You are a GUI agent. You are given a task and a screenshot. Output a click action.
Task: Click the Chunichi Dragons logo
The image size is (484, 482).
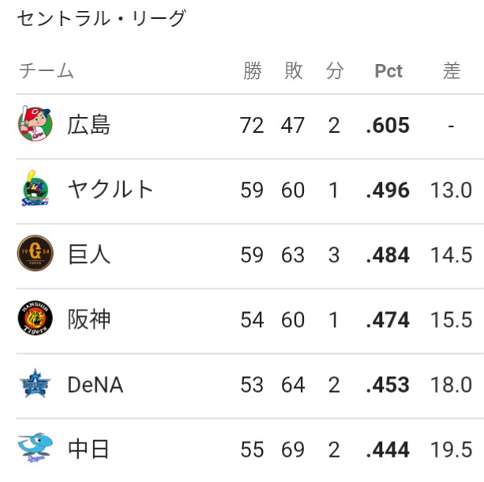point(36,448)
